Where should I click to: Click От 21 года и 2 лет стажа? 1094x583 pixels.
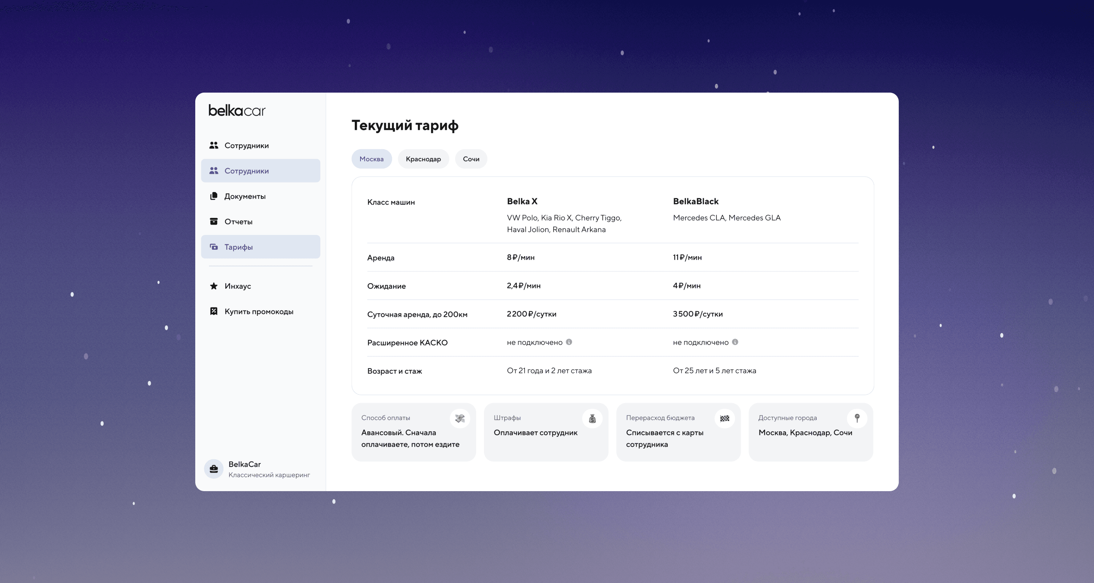coord(549,370)
